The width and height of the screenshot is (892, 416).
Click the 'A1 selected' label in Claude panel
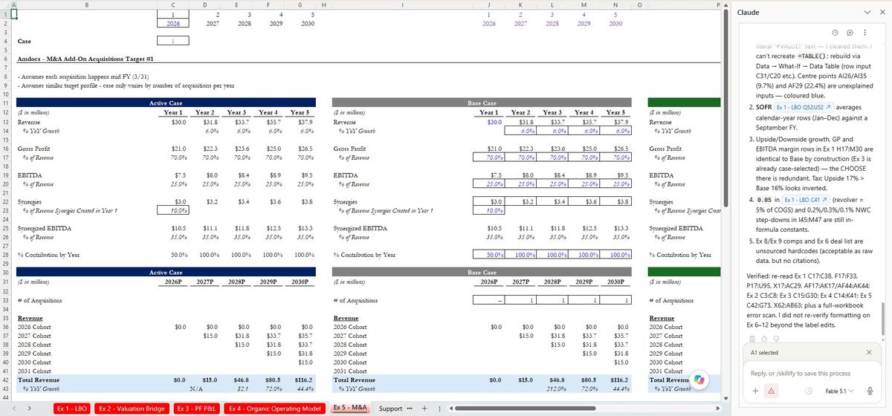pos(764,353)
